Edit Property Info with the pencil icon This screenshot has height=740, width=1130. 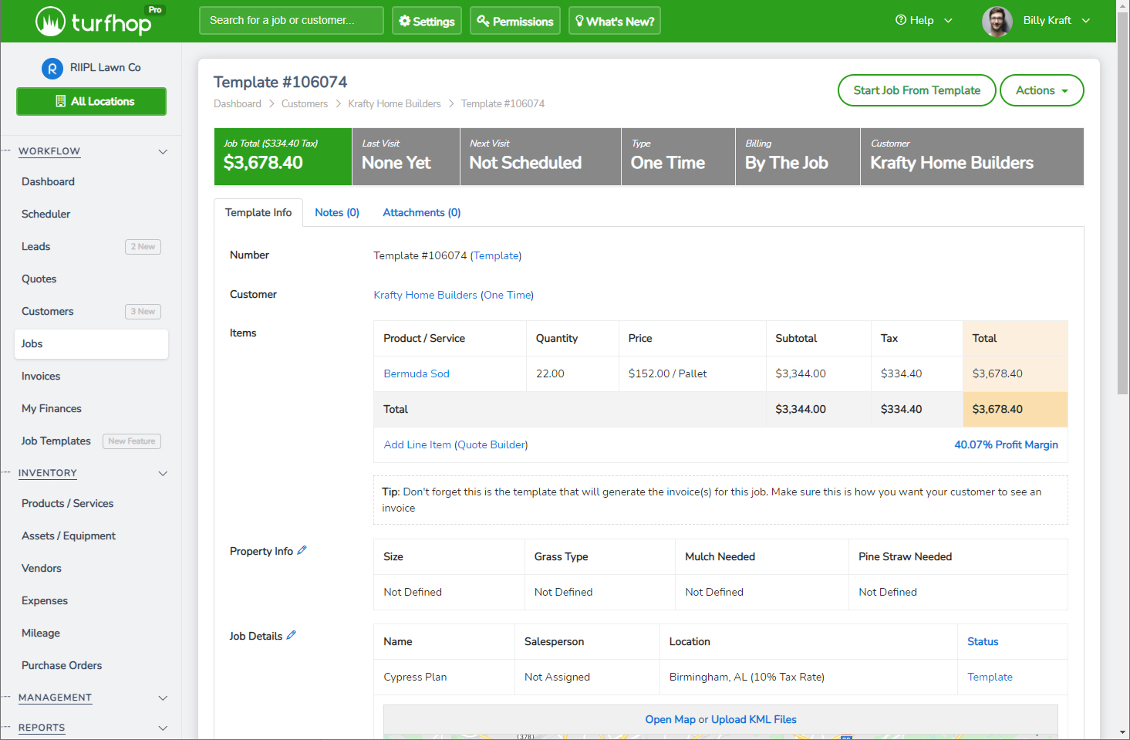coord(302,550)
